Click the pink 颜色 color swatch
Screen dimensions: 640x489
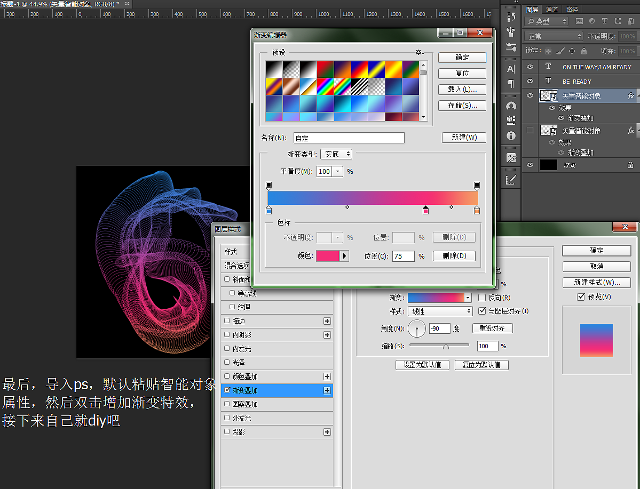(328, 256)
